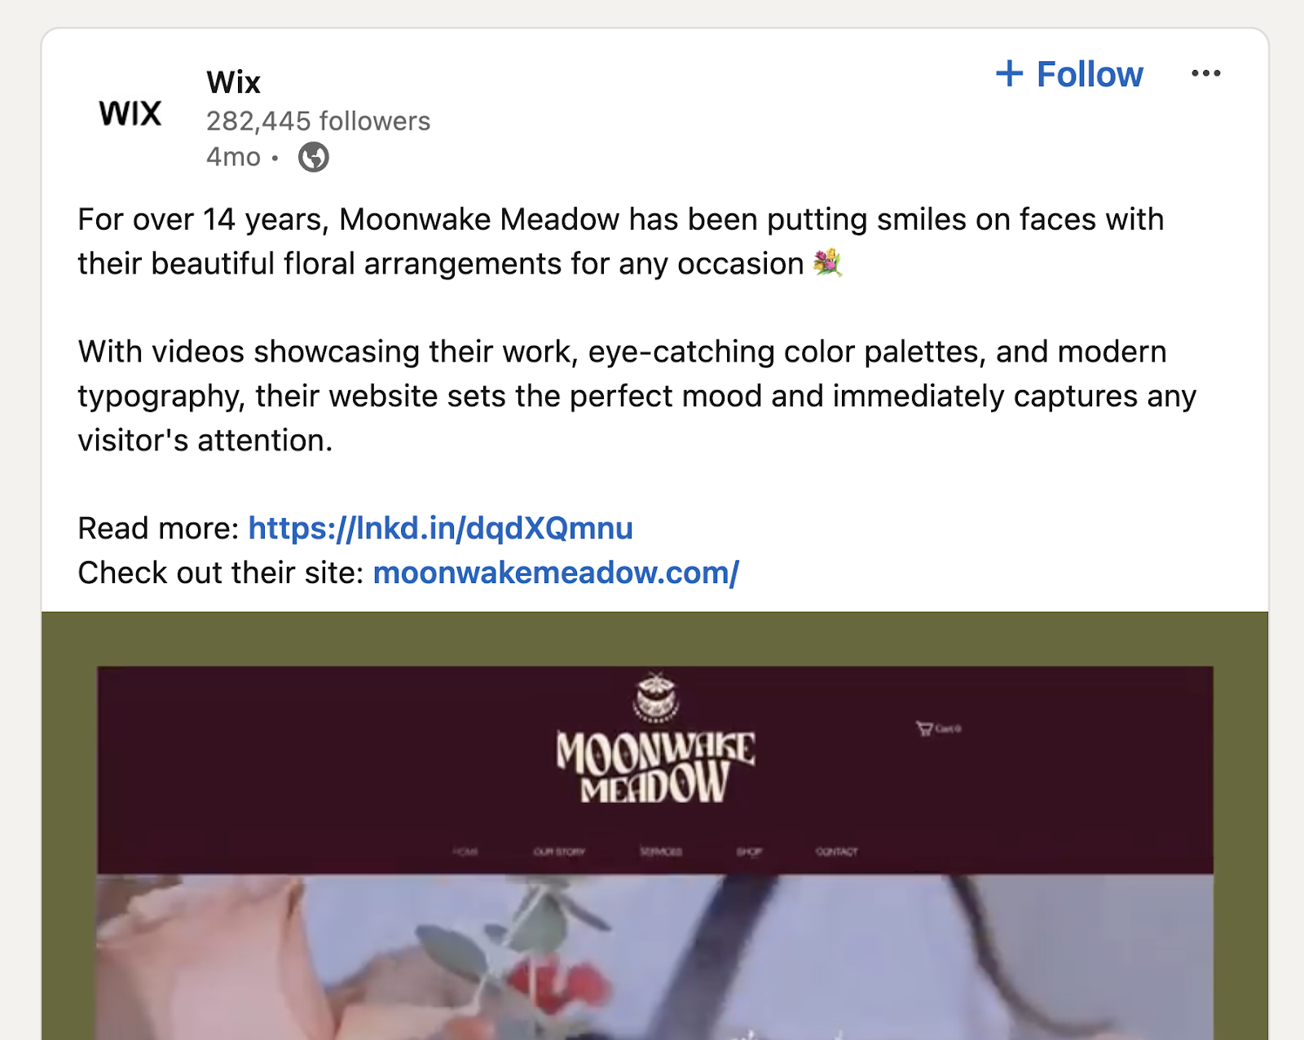Viewport: 1304px width, 1040px height.
Task: Click the plus sign in the Follow control
Action: (x=1011, y=73)
